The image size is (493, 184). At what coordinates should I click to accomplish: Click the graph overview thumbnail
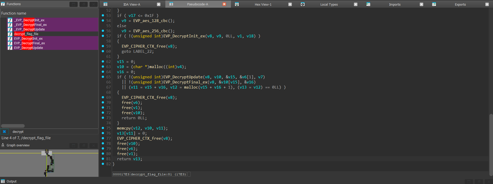point(49,163)
